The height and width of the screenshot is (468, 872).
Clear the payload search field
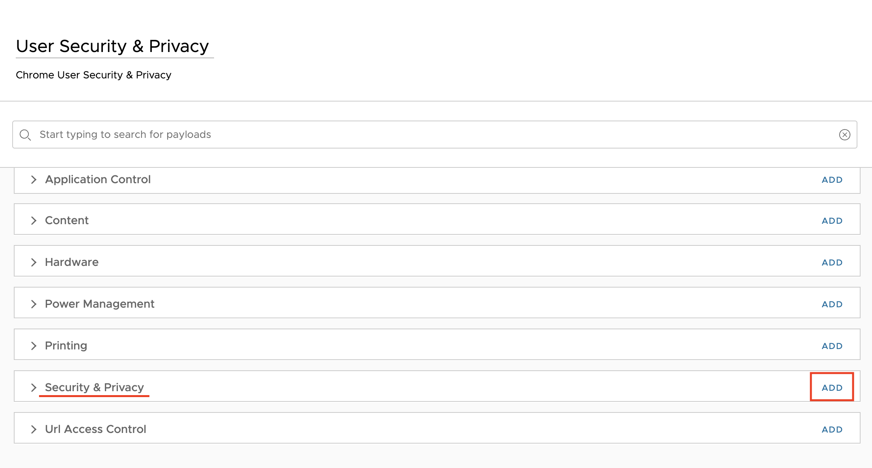844,135
